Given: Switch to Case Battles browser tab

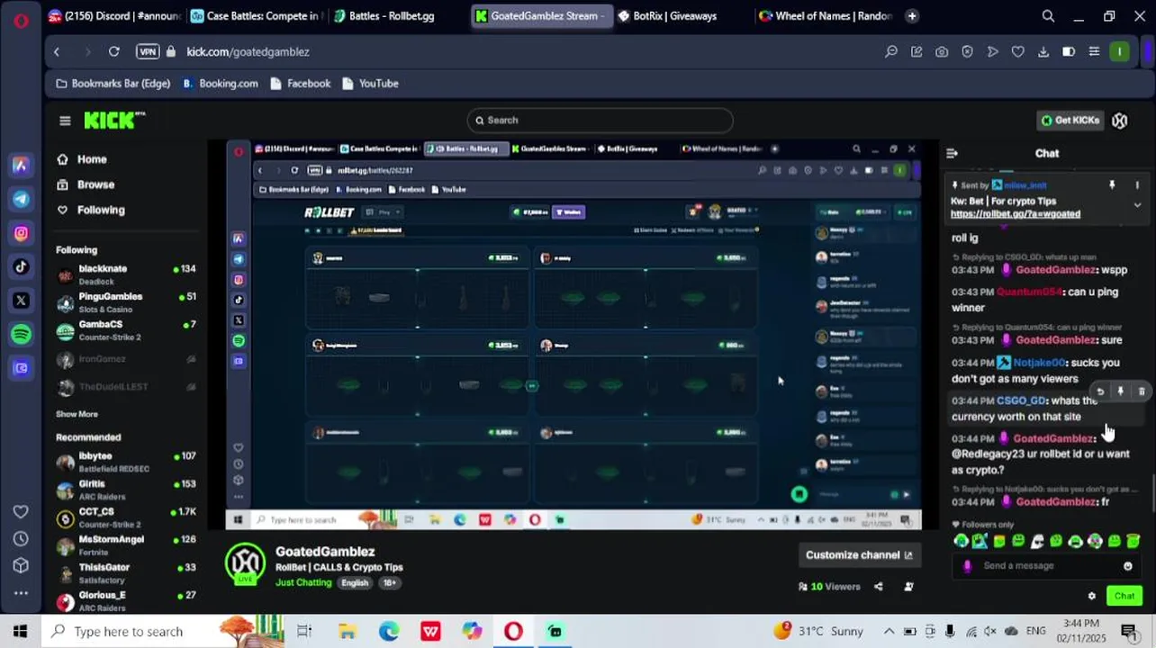Looking at the screenshot, I should tap(257, 16).
